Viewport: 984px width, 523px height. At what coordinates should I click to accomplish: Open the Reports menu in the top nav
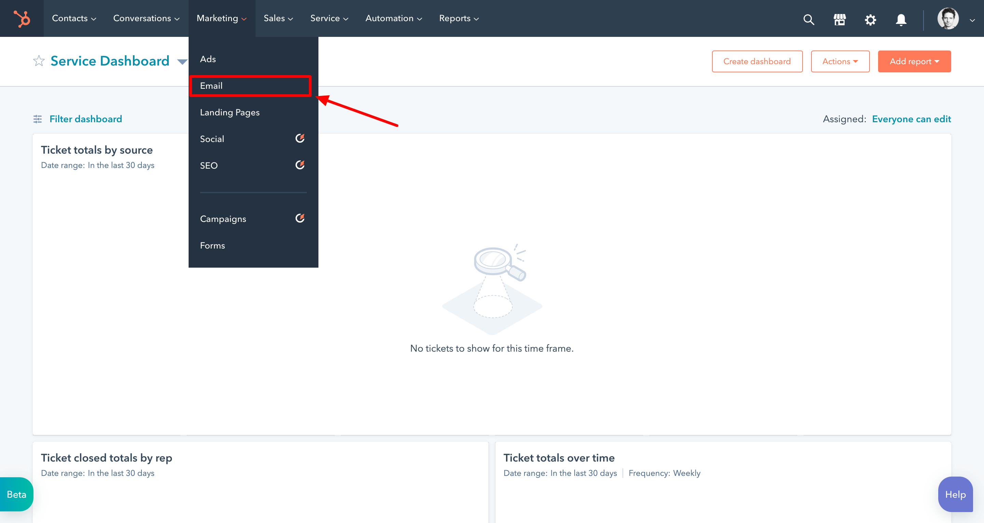coord(459,18)
